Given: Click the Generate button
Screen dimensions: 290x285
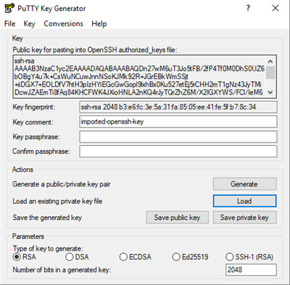Looking at the screenshot, I should 245,184.
